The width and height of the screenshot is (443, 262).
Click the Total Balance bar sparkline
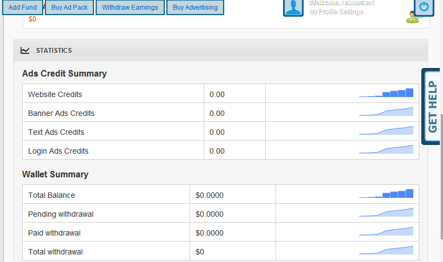pyautogui.click(x=386, y=194)
